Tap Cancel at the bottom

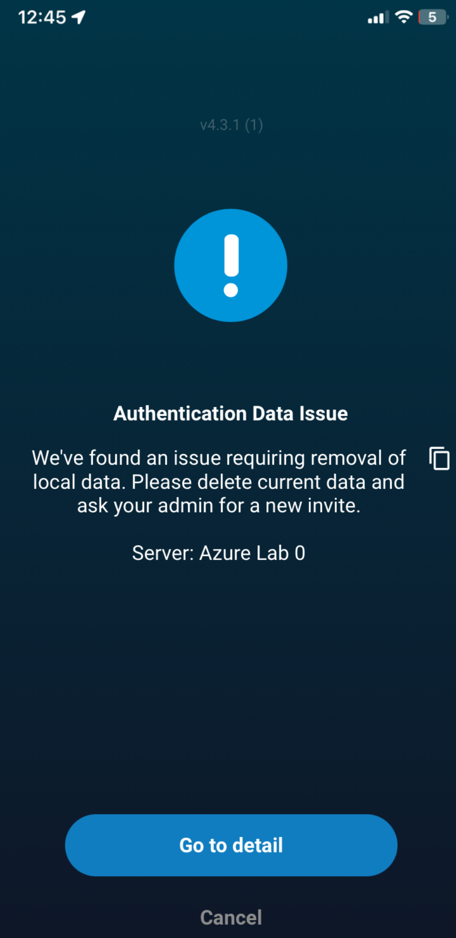pyautogui.click(x=231, y=917)
